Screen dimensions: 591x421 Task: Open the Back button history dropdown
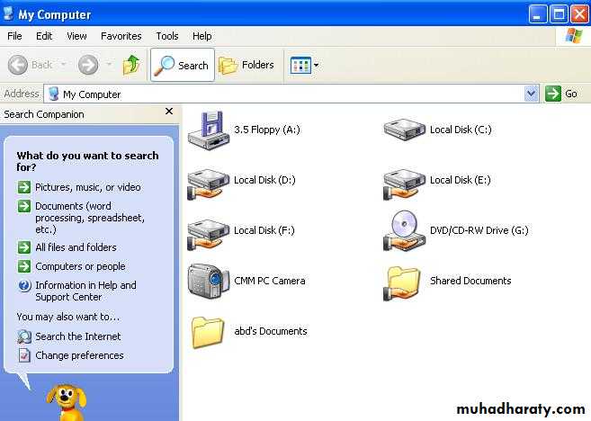click(63, 65)
